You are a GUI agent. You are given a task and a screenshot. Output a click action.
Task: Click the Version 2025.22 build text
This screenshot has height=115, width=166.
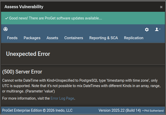pyautogui.click(x=120, y=110)
